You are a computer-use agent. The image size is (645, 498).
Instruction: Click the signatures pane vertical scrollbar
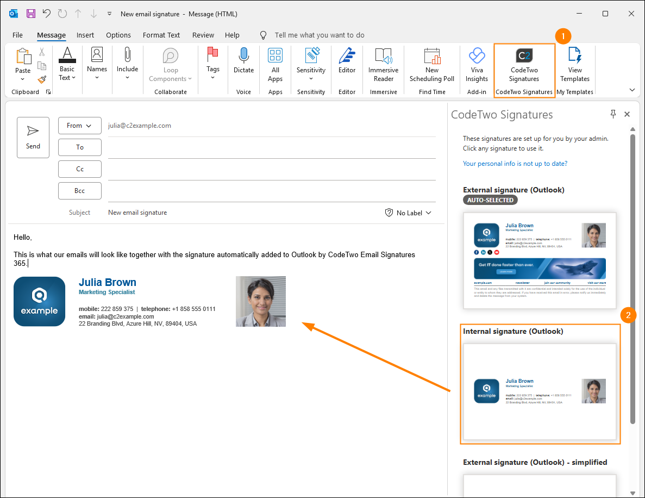coord(633,278)
